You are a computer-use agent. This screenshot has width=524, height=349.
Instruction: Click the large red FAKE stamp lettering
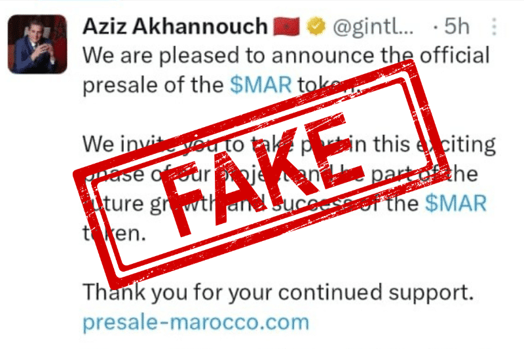261,175
